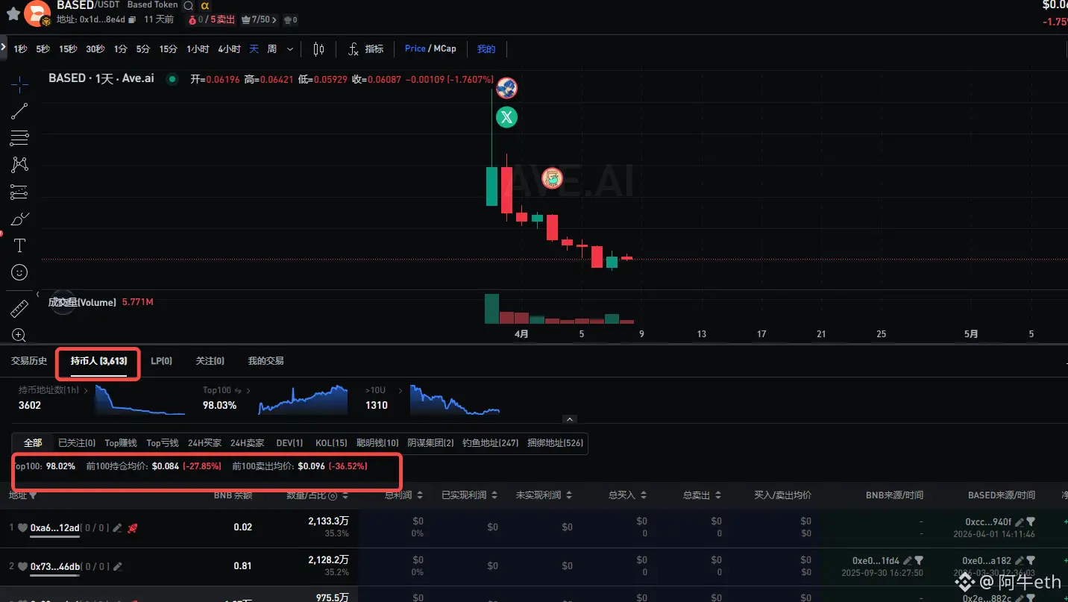Click the red-circled avatar chart marker
1068x602 pixels.
click(x=552, y=178)
